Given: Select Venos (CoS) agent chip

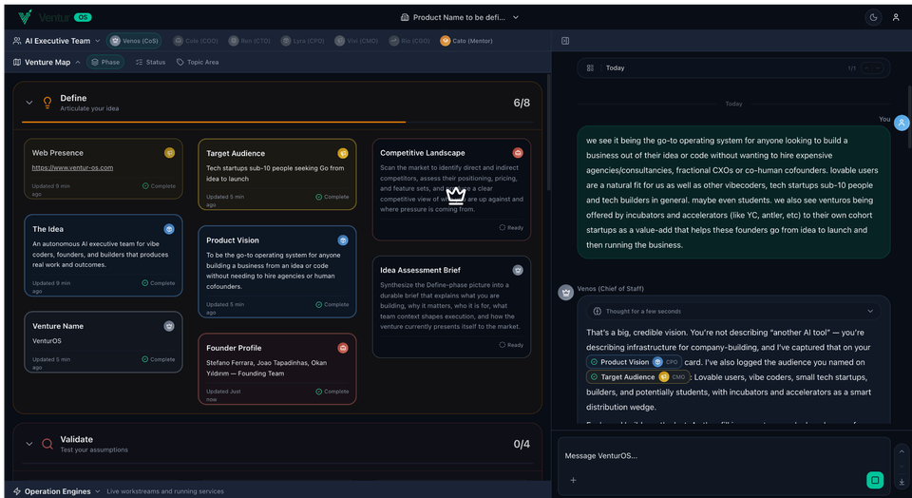Looking at the screenshot, I should click(x=134, y=41).
